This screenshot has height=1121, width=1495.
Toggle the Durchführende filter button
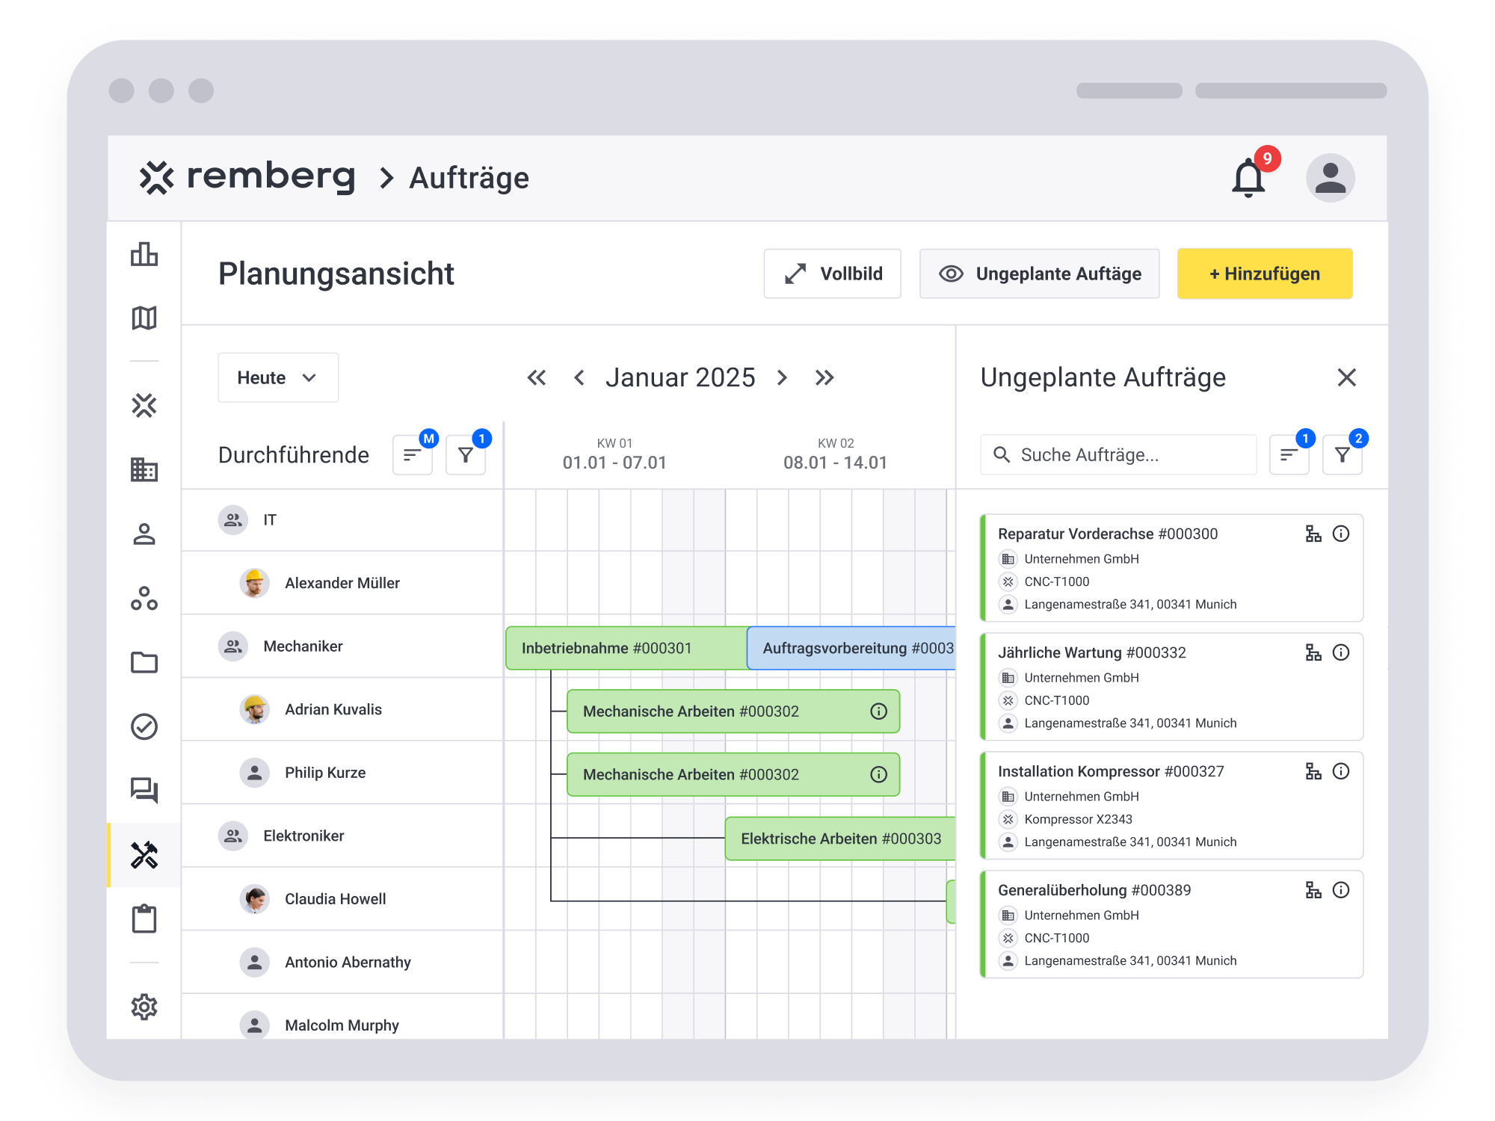[466, 454]
